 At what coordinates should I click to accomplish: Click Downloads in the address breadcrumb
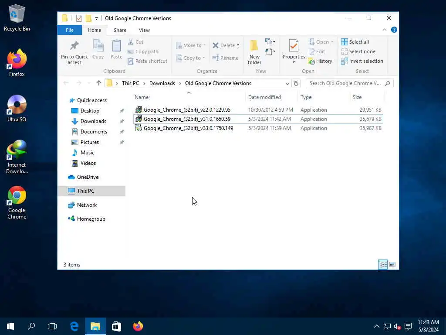pos(162,83)
